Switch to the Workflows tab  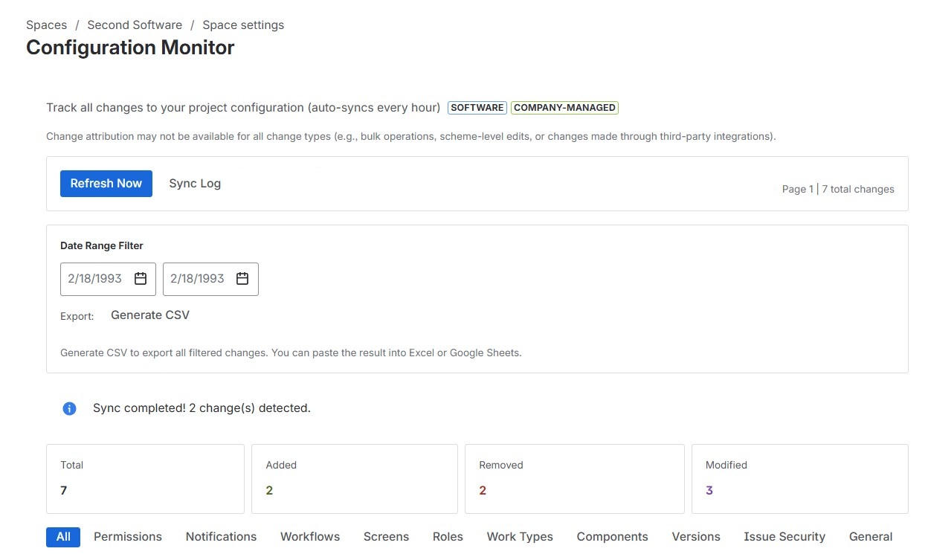coord(310,536)
